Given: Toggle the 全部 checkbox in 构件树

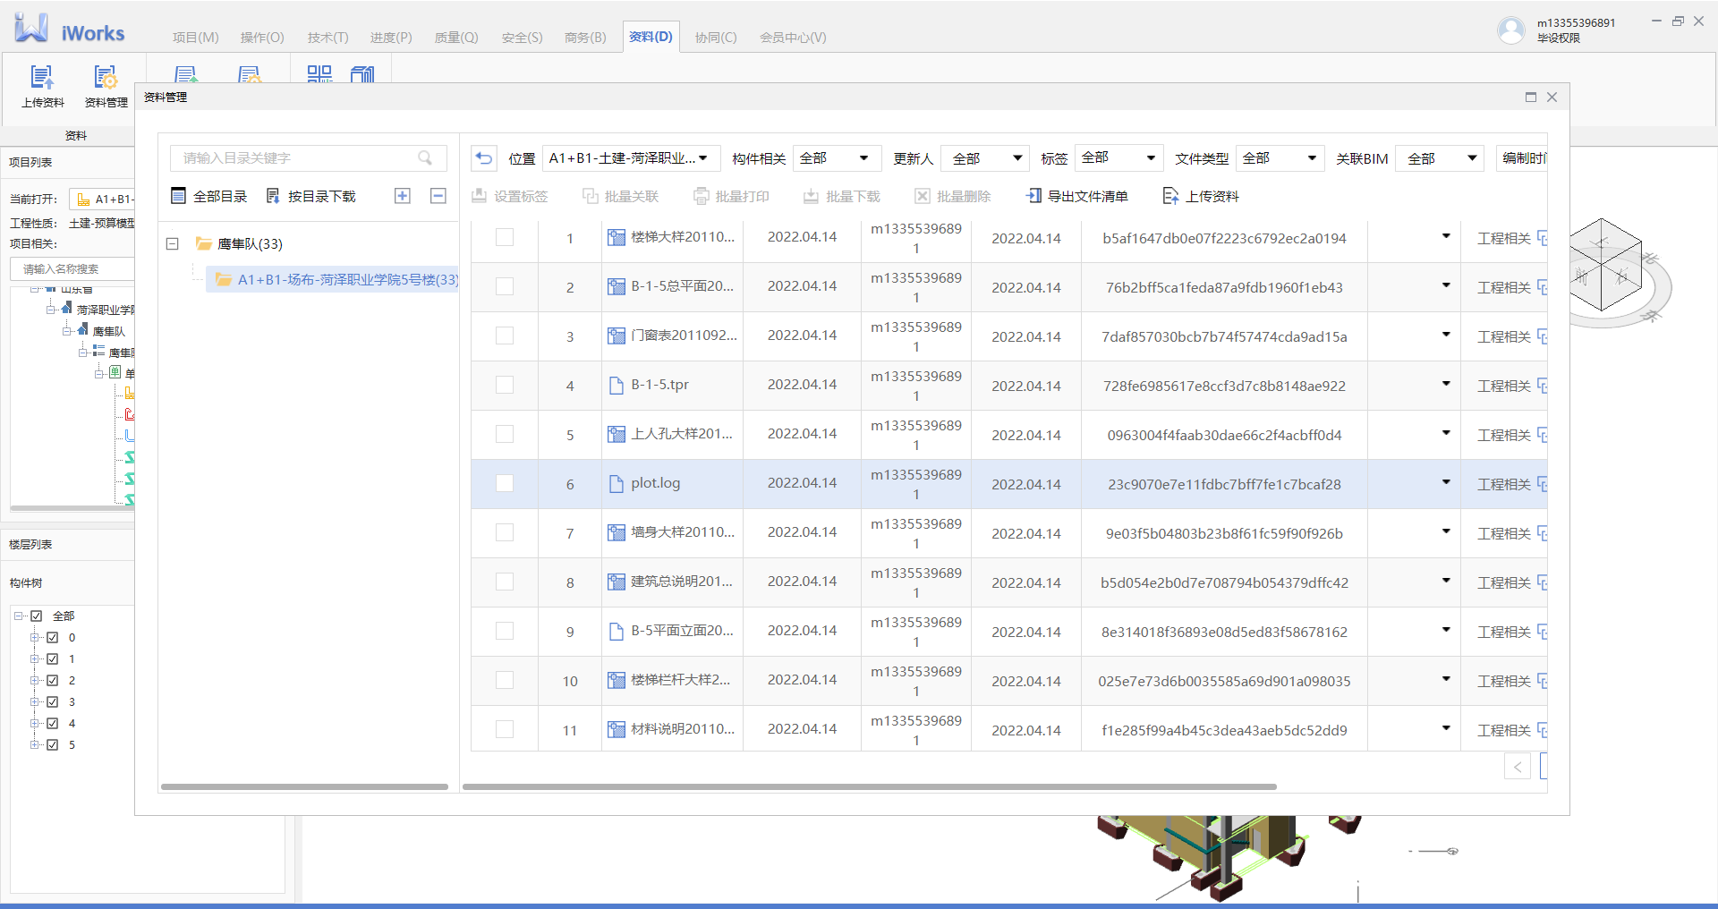Looking at the screenshot, I should (37, 616).
